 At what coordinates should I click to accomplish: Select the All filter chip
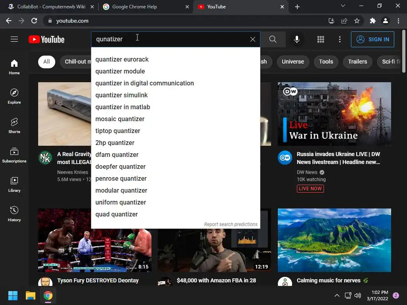pos(47,62)
